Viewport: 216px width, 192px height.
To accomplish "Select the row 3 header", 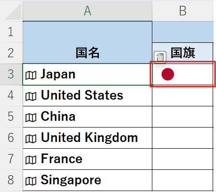I will pos(11,74).
